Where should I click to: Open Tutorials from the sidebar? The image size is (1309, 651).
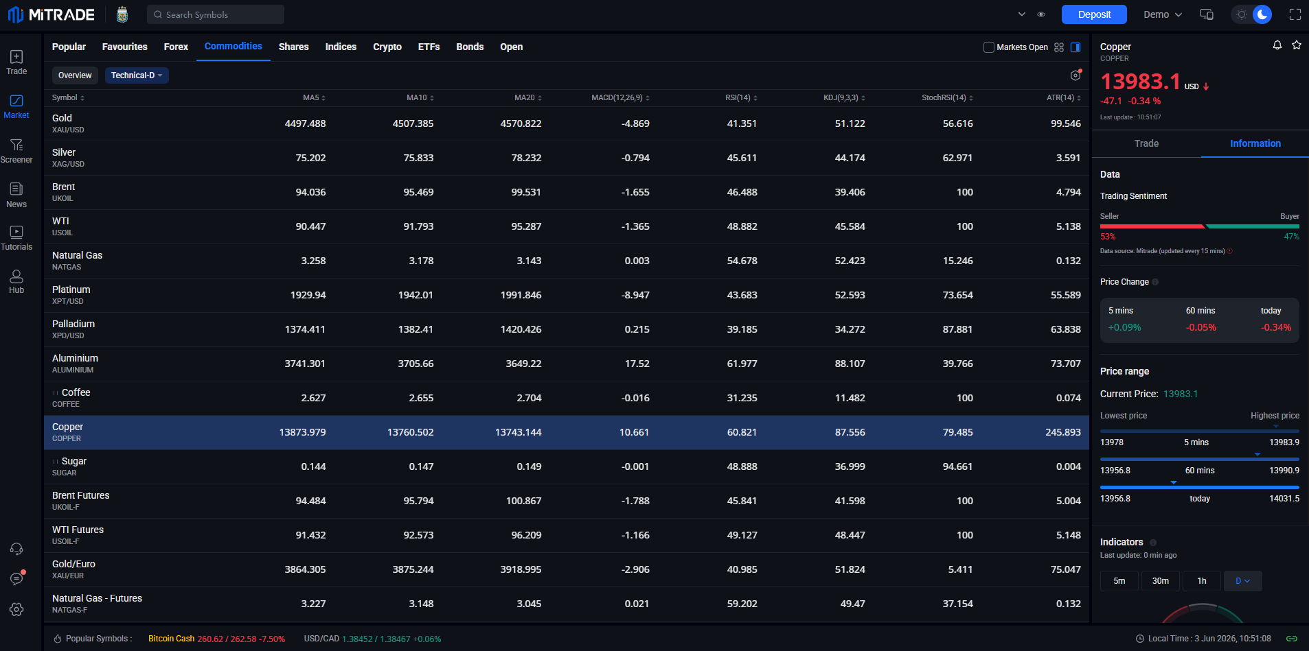click(x=16, y=238)
